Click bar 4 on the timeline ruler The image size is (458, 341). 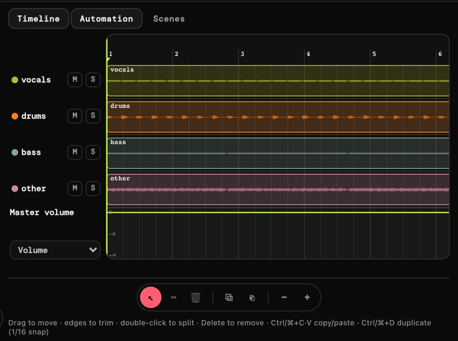tap(308, 54)
